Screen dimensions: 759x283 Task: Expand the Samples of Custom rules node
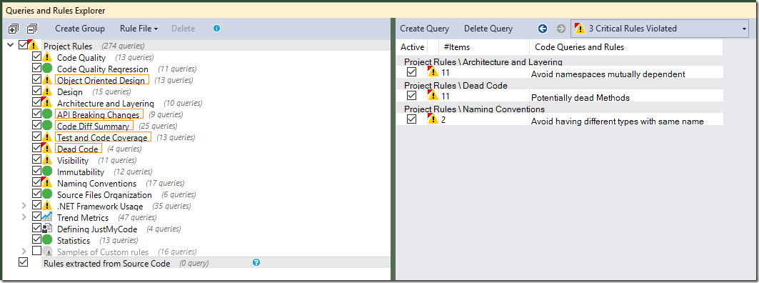tap(24, 251)
